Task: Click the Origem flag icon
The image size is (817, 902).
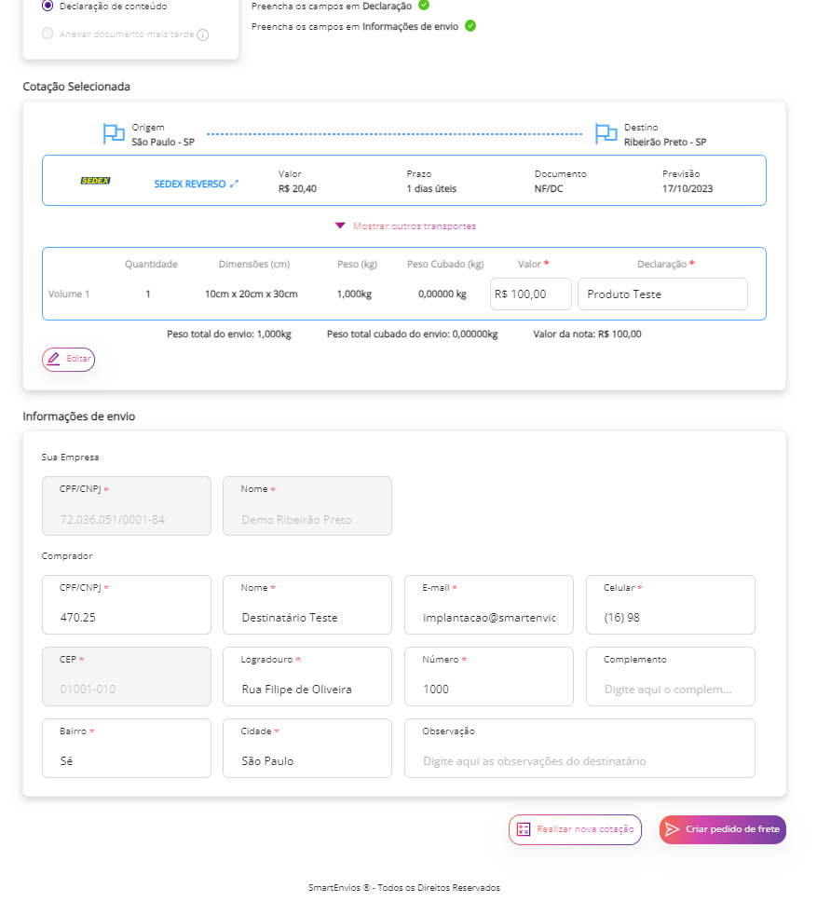Action: click(x=114, y=134)
